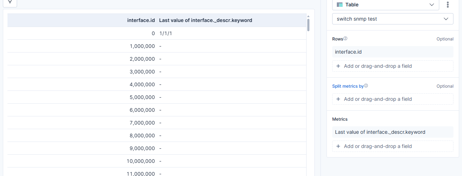462x176 pixels.
Task: Select the 10,000,000 interface.id cell
Action: pos(140,161)
